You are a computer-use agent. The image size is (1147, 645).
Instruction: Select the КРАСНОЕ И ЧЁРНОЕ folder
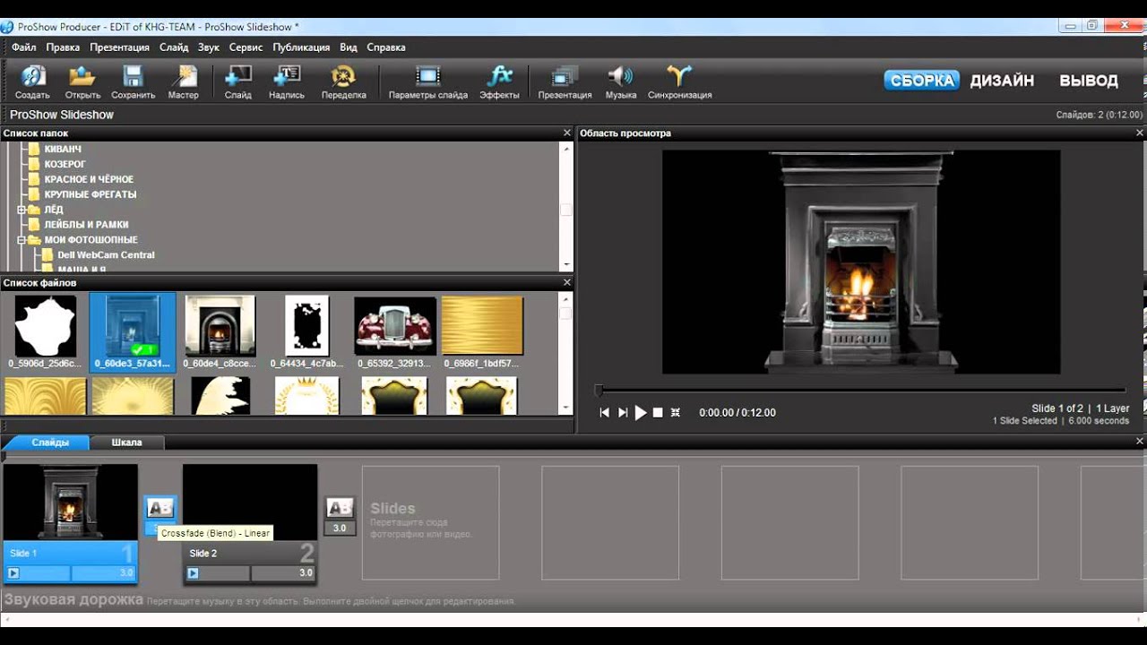[x=89, y=179]
